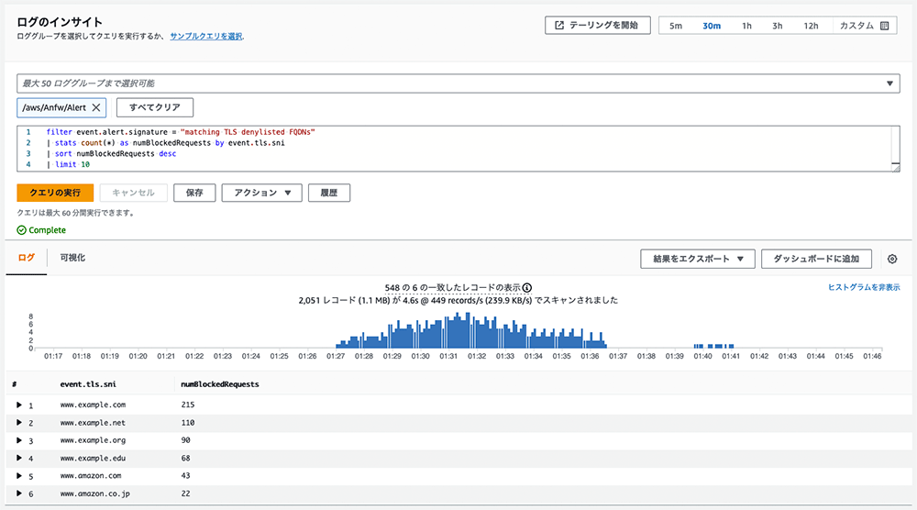Screen dimensions: 917x510
Task: Remove the /aws/Anfw/Alert log group tag
Action: [x=96, y=107]
